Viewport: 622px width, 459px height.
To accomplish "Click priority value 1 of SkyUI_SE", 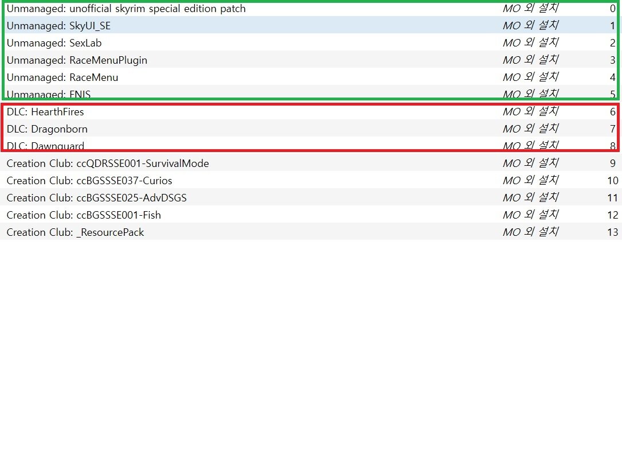I will tap(612, 26).
